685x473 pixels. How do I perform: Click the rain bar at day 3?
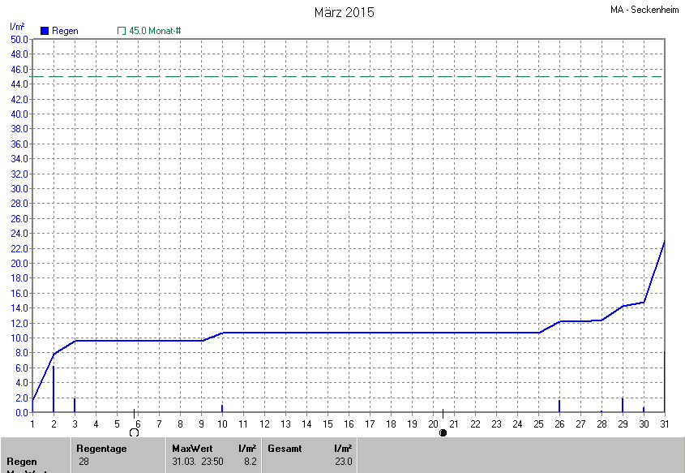click(75, 405)
